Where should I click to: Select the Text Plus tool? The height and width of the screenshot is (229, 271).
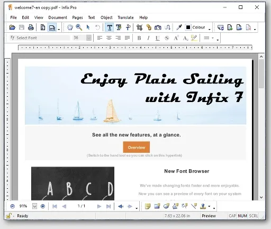click(119, 28)
